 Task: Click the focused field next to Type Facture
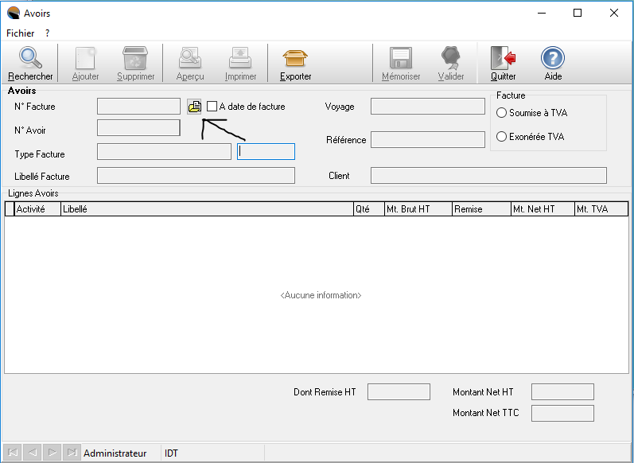tap(266, 152)
